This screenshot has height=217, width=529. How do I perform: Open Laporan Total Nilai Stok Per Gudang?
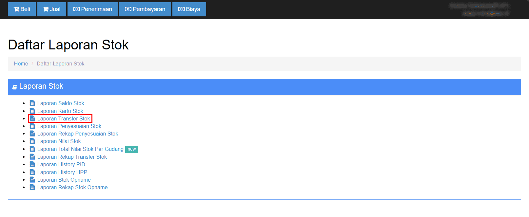click(x=80, y=149)
